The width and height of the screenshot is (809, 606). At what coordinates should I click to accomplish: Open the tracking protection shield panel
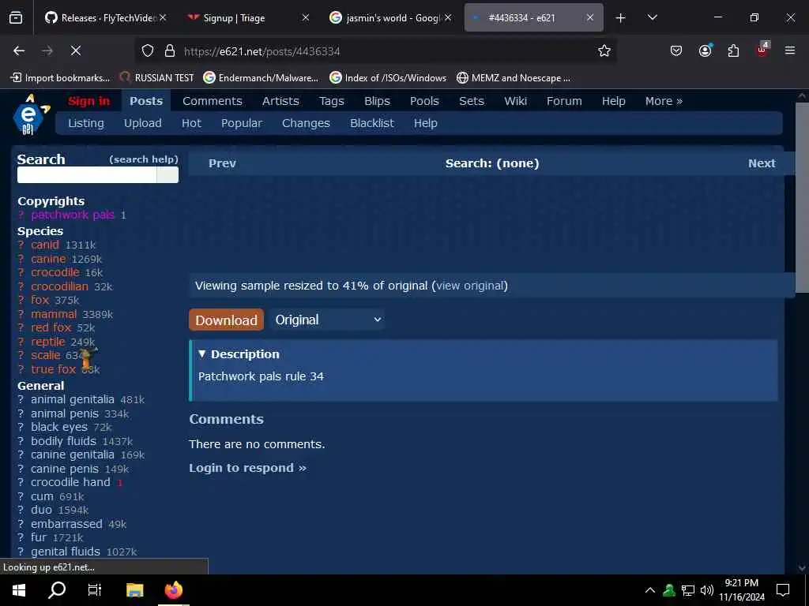148,51
